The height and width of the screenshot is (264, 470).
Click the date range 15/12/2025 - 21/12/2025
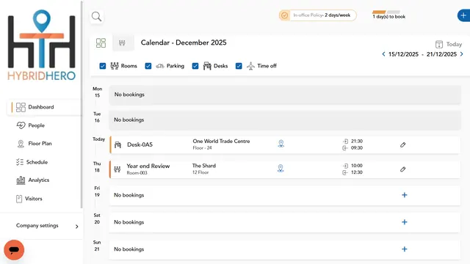coord(422,54)
